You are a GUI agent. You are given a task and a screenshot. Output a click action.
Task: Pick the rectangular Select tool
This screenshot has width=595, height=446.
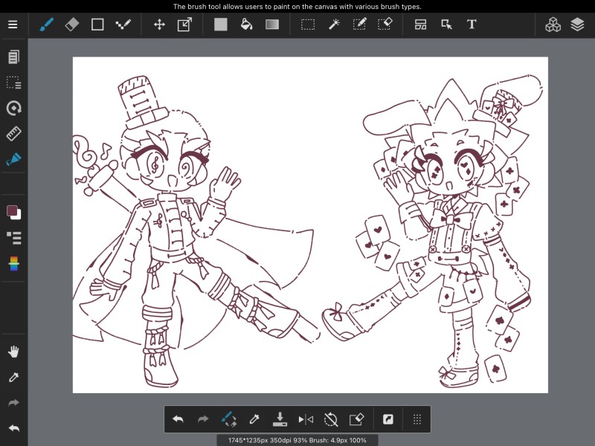point(307,25)
